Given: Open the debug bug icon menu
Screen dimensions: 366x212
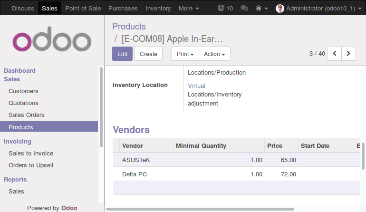Looking at the screenshot, I should tap(261, 9).
